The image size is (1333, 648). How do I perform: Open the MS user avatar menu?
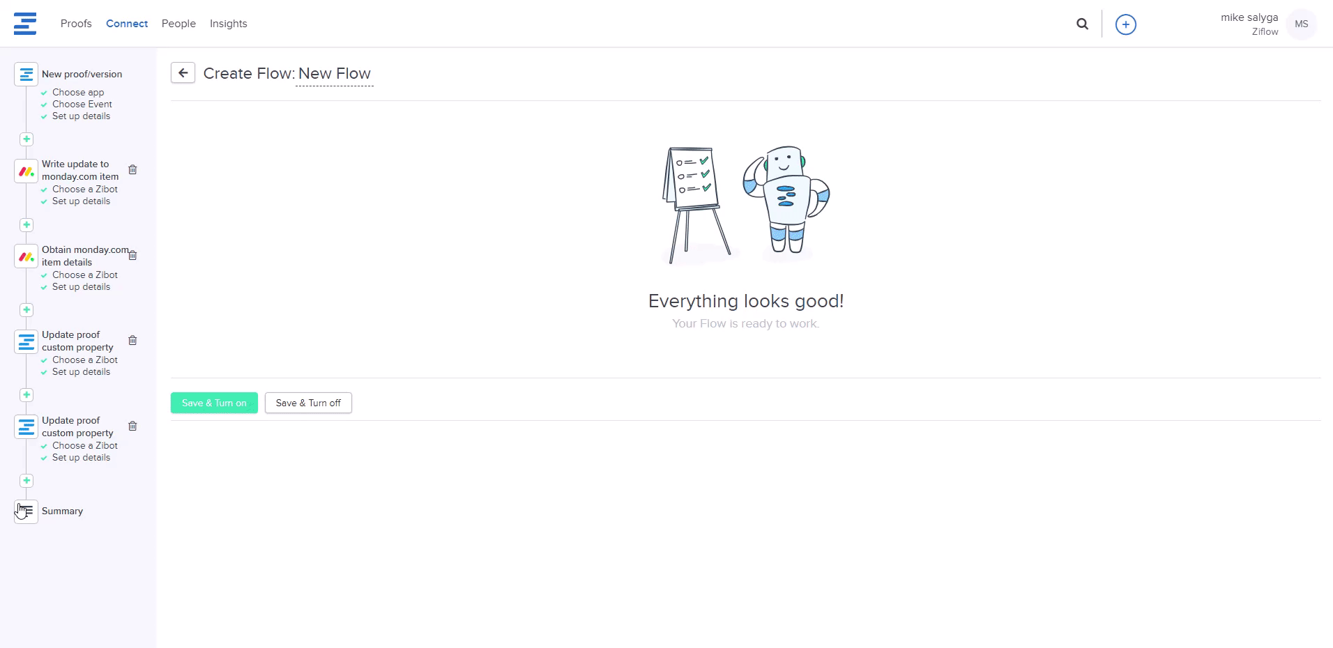click(x=1302, y=24)
